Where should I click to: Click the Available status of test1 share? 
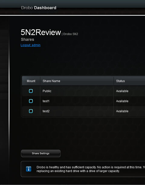[122, 101]
